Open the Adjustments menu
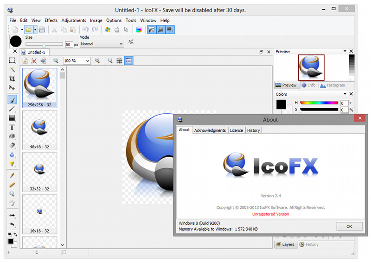Image resolution: width=371 pixels, height=263 pixels. point(74,20)
